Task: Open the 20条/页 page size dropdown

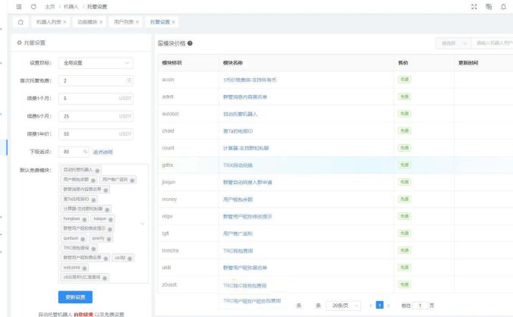Action: click(344, 306)
